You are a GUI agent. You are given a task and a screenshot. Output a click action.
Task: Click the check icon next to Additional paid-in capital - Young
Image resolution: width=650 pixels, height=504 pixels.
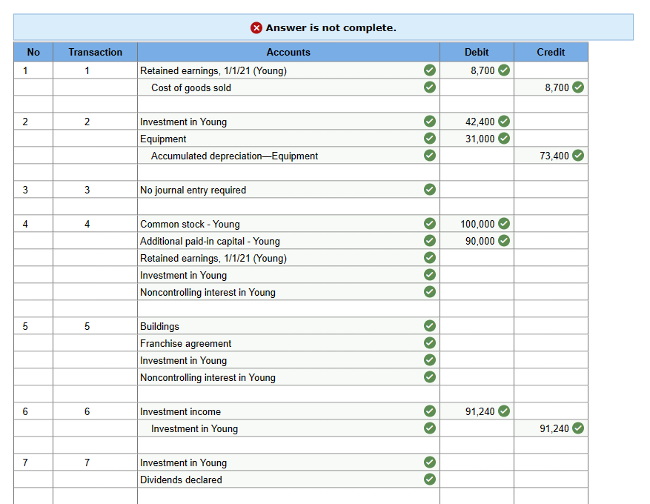(x=430, y=240)
